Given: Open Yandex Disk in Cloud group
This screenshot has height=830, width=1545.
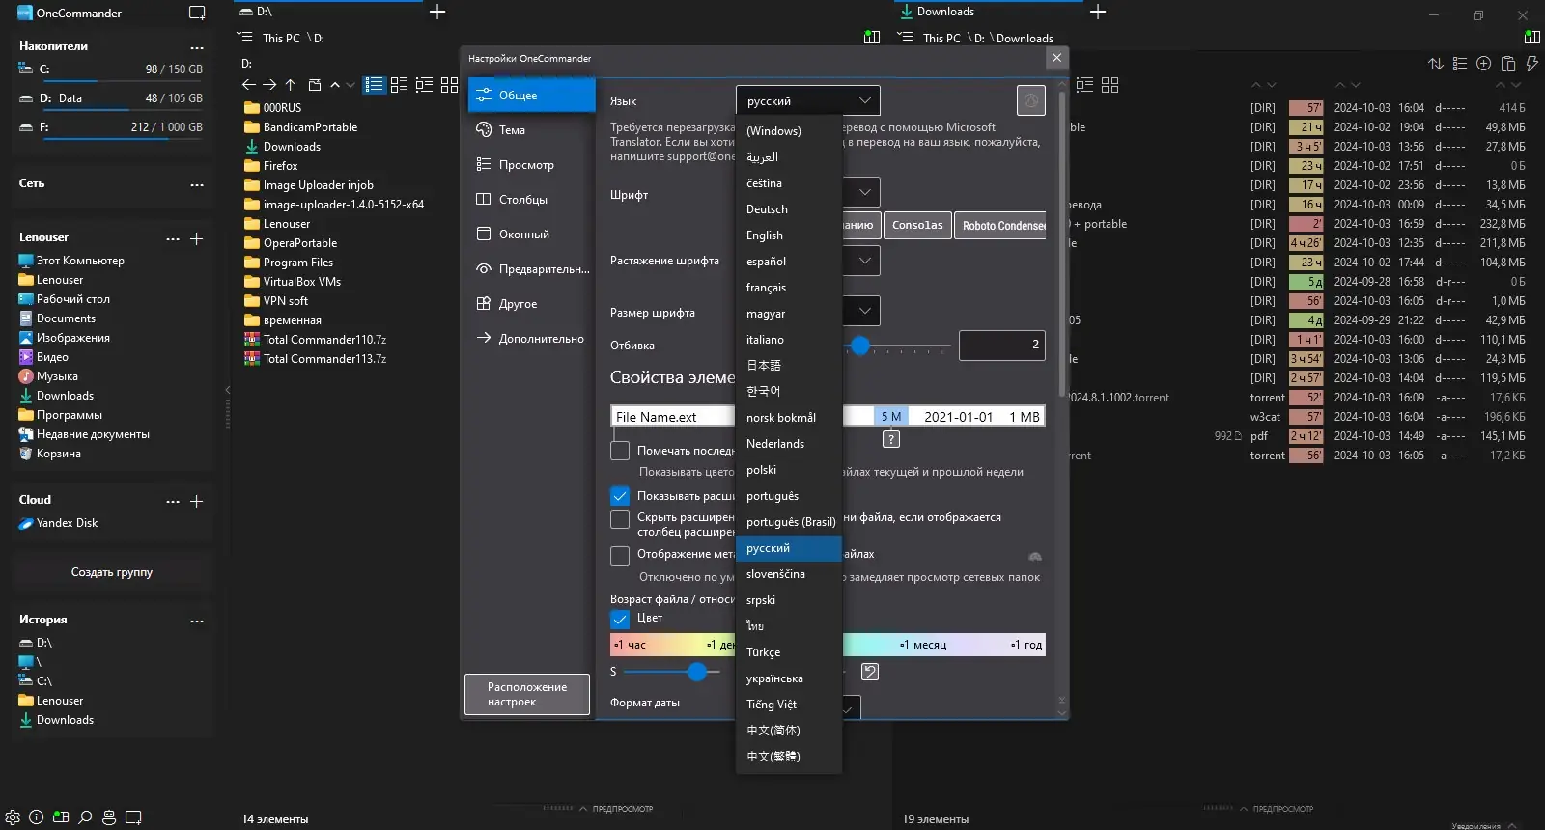Looking at the screenshot, I should 67,523.
